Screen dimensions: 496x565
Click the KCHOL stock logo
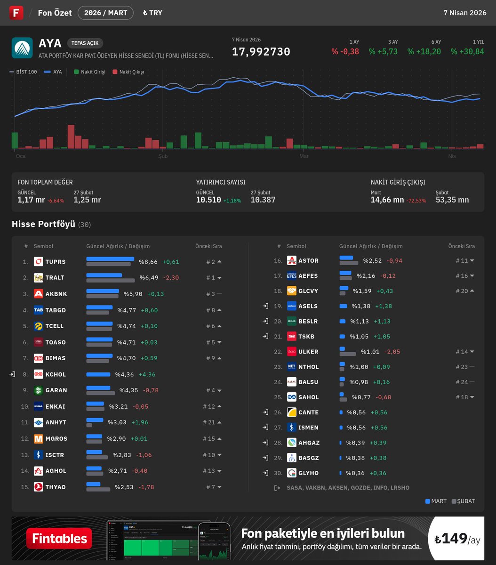39,374
